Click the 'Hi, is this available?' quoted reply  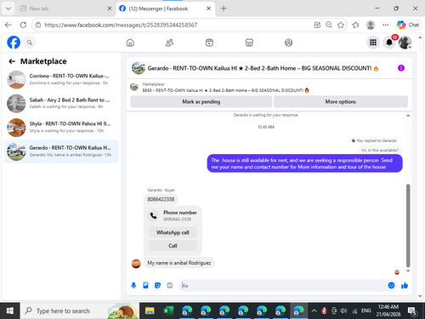(x=380, y=151)
